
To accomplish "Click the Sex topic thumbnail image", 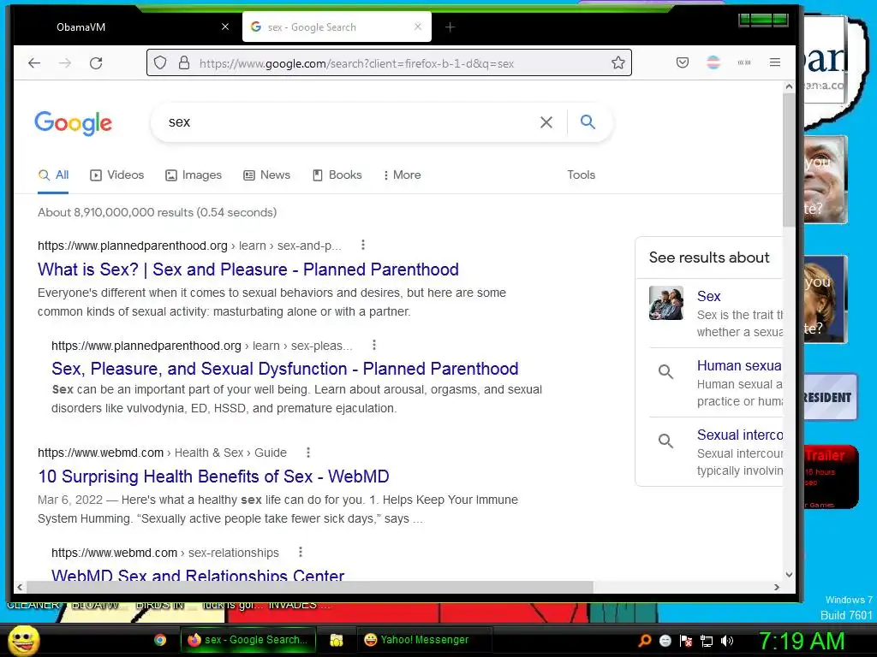I will [x=666, y=303].
